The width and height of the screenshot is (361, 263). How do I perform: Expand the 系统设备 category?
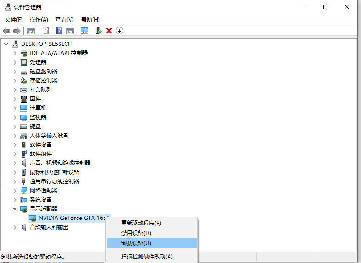coord(15,200)
